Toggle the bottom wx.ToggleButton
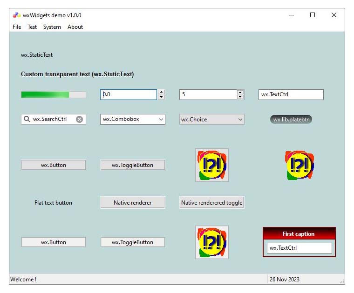The image size is (354, 293). click(133, 242)
